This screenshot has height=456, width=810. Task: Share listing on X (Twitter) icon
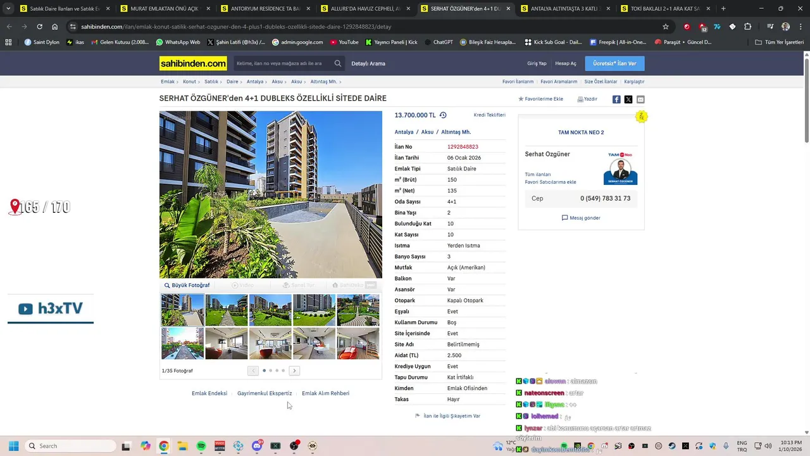(x=628, y=99)
